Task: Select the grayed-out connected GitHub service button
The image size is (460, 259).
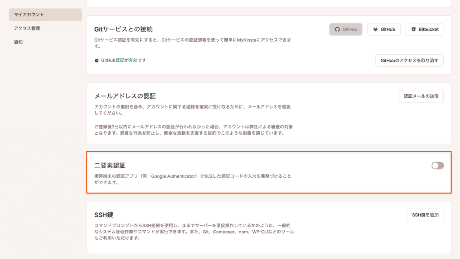Action: [x=345, y=29]
